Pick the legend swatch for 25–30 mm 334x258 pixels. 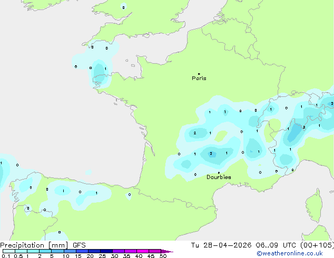(106, 251)
